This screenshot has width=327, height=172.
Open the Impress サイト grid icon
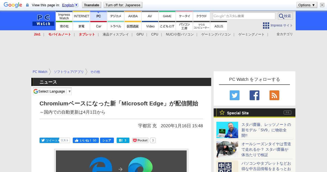tap(266, 25)
